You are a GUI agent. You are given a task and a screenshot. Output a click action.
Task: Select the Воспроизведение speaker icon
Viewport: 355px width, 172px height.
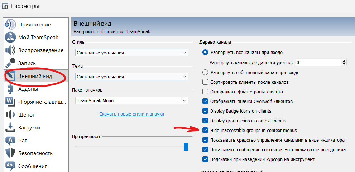click(10, 50)
